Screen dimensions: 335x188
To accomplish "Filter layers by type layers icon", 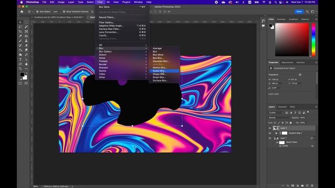I will (x=295, y=113).
